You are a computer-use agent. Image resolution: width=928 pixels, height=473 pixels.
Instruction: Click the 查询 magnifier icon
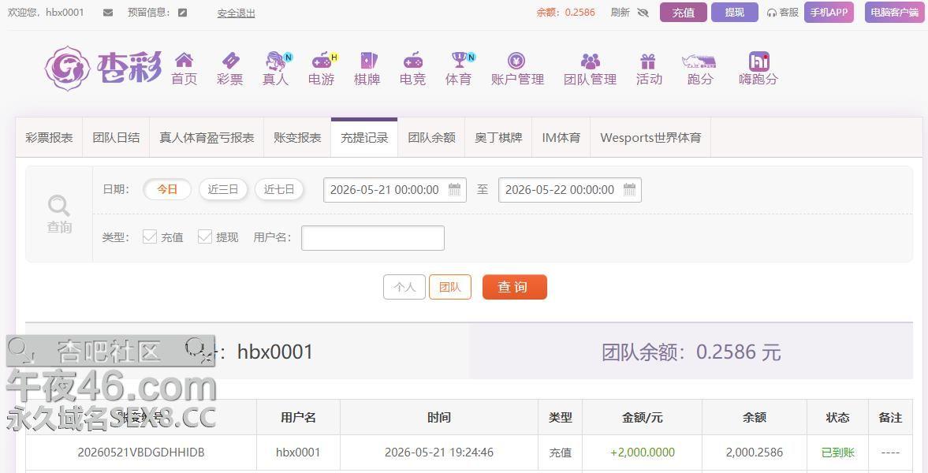pyautogui.click(x=59, y=206)
